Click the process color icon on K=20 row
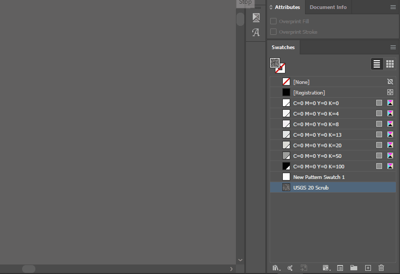400x274 pixels. (379, 145)
